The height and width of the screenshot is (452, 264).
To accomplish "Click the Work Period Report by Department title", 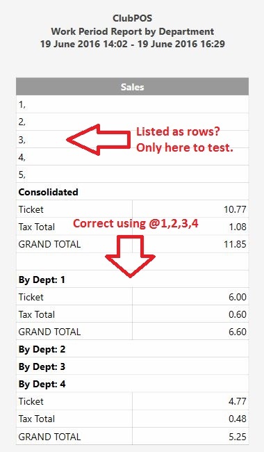I will point(133,31).
